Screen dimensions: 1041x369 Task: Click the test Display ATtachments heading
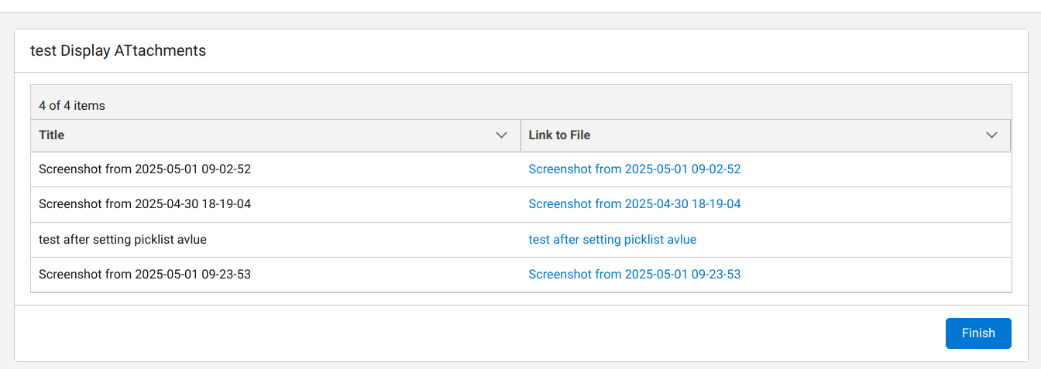point(118,51)
